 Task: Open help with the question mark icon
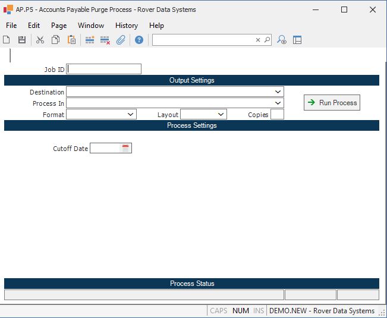click(x=139, y=40)
